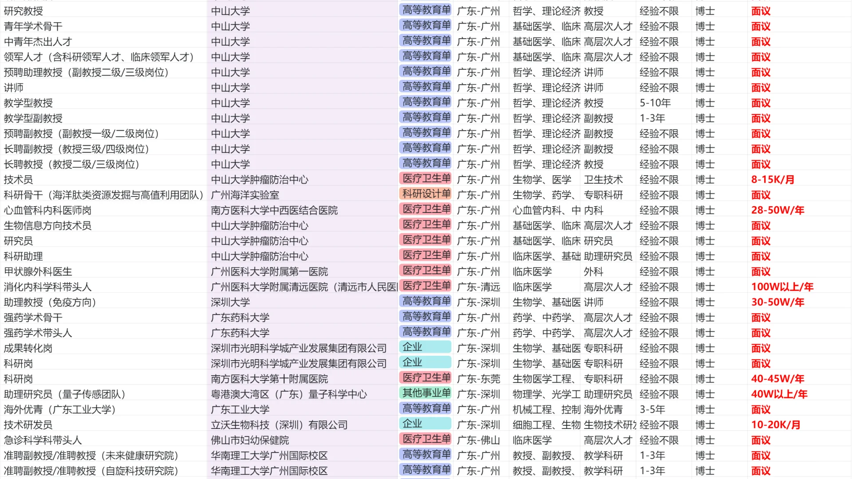The height and width of the screenshot is (479, 852).
Task: Select the 技术员 job title cell
Action: (x=18, y=180)
